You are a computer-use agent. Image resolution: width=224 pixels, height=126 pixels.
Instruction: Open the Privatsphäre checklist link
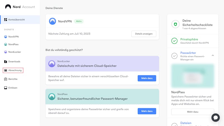pos(189,39)
